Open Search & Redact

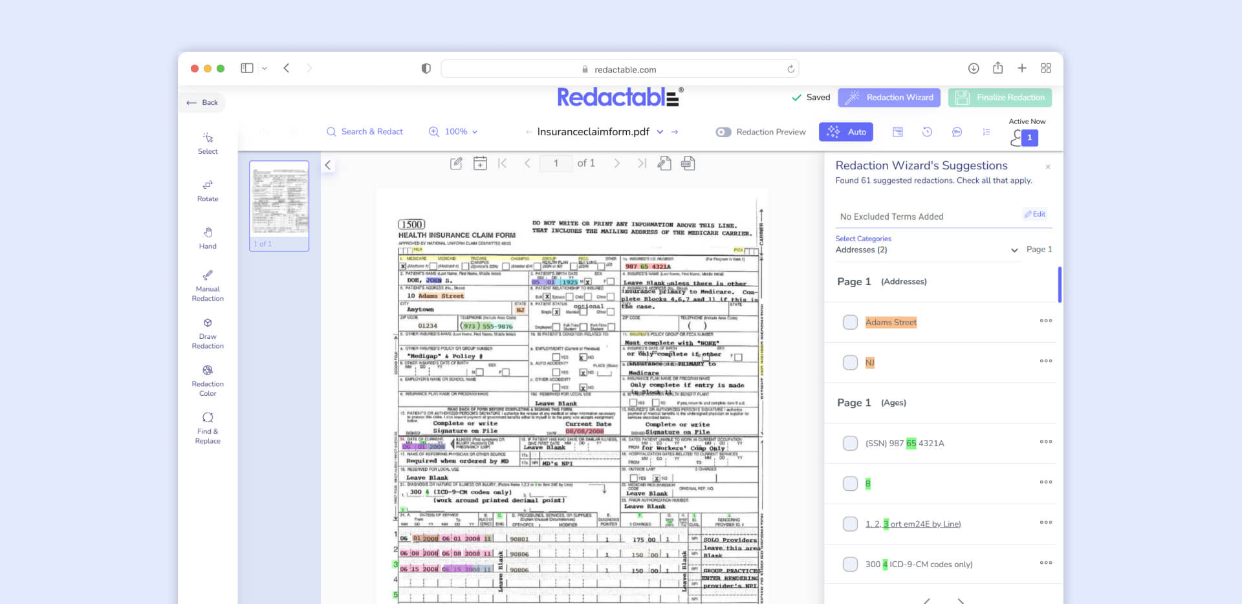[365, 131]
